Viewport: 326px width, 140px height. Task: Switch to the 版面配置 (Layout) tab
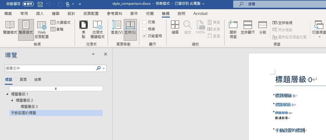point(91,13)
